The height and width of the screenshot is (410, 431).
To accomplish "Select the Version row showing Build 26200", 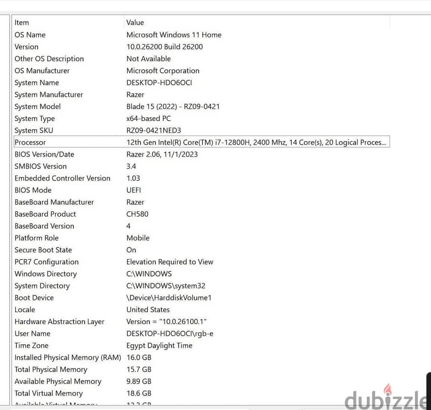I will click(202, 47).
